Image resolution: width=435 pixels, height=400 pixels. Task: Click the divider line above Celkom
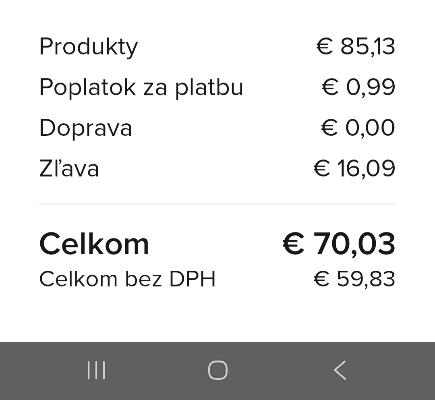217,204
